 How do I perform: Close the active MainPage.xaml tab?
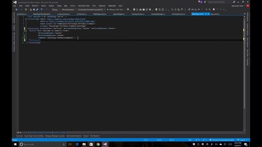[x=208, y=14]
